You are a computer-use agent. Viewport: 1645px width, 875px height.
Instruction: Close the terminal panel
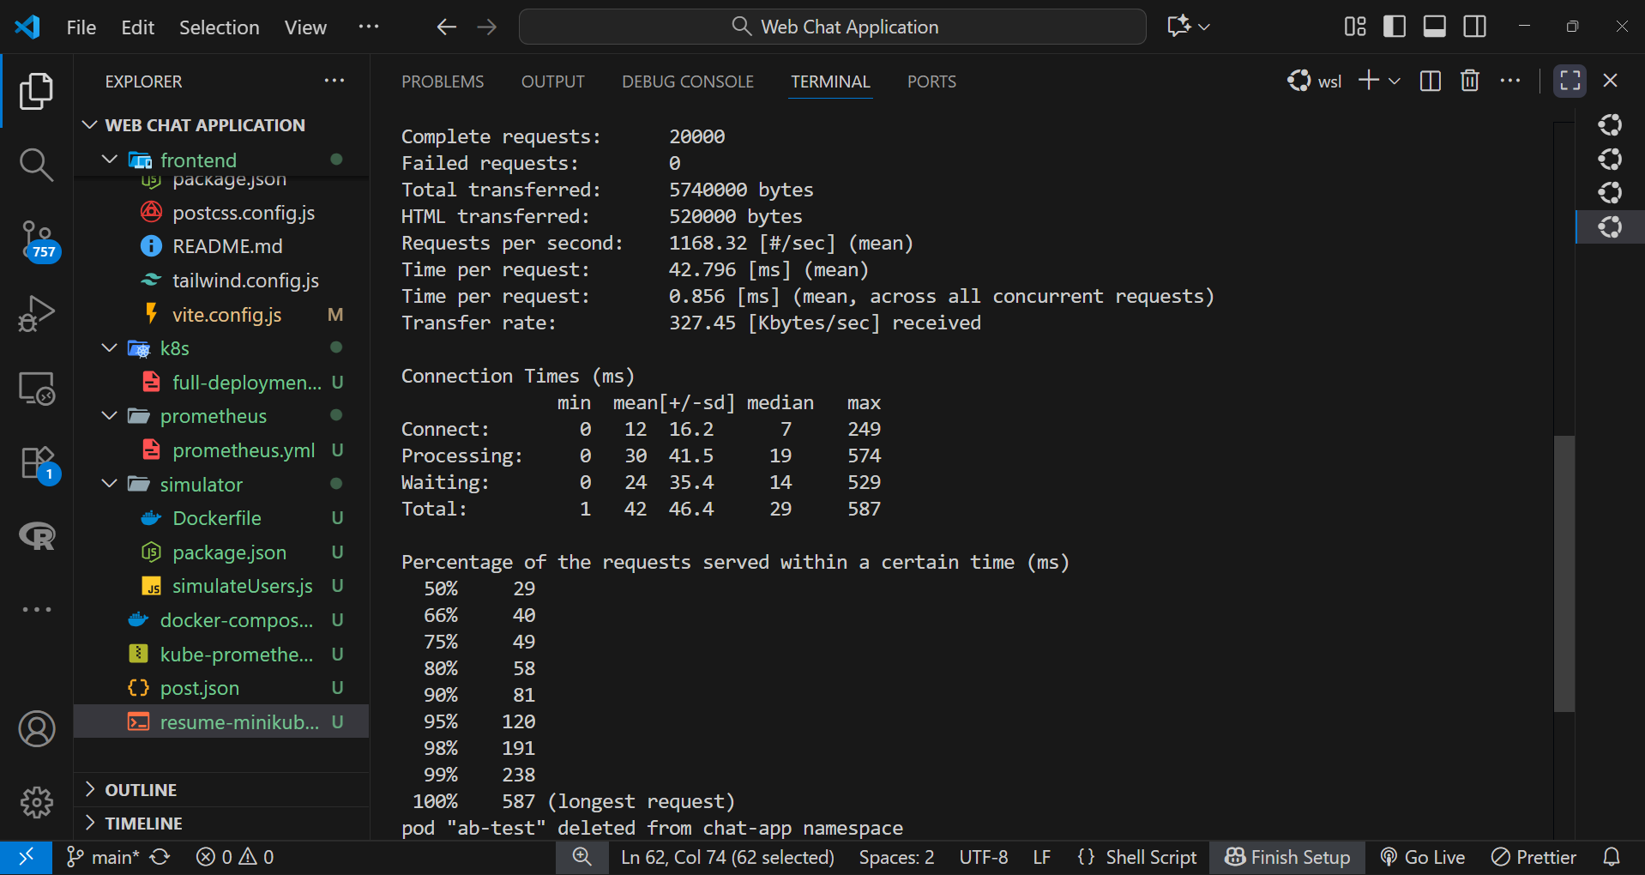[1611, 81]
